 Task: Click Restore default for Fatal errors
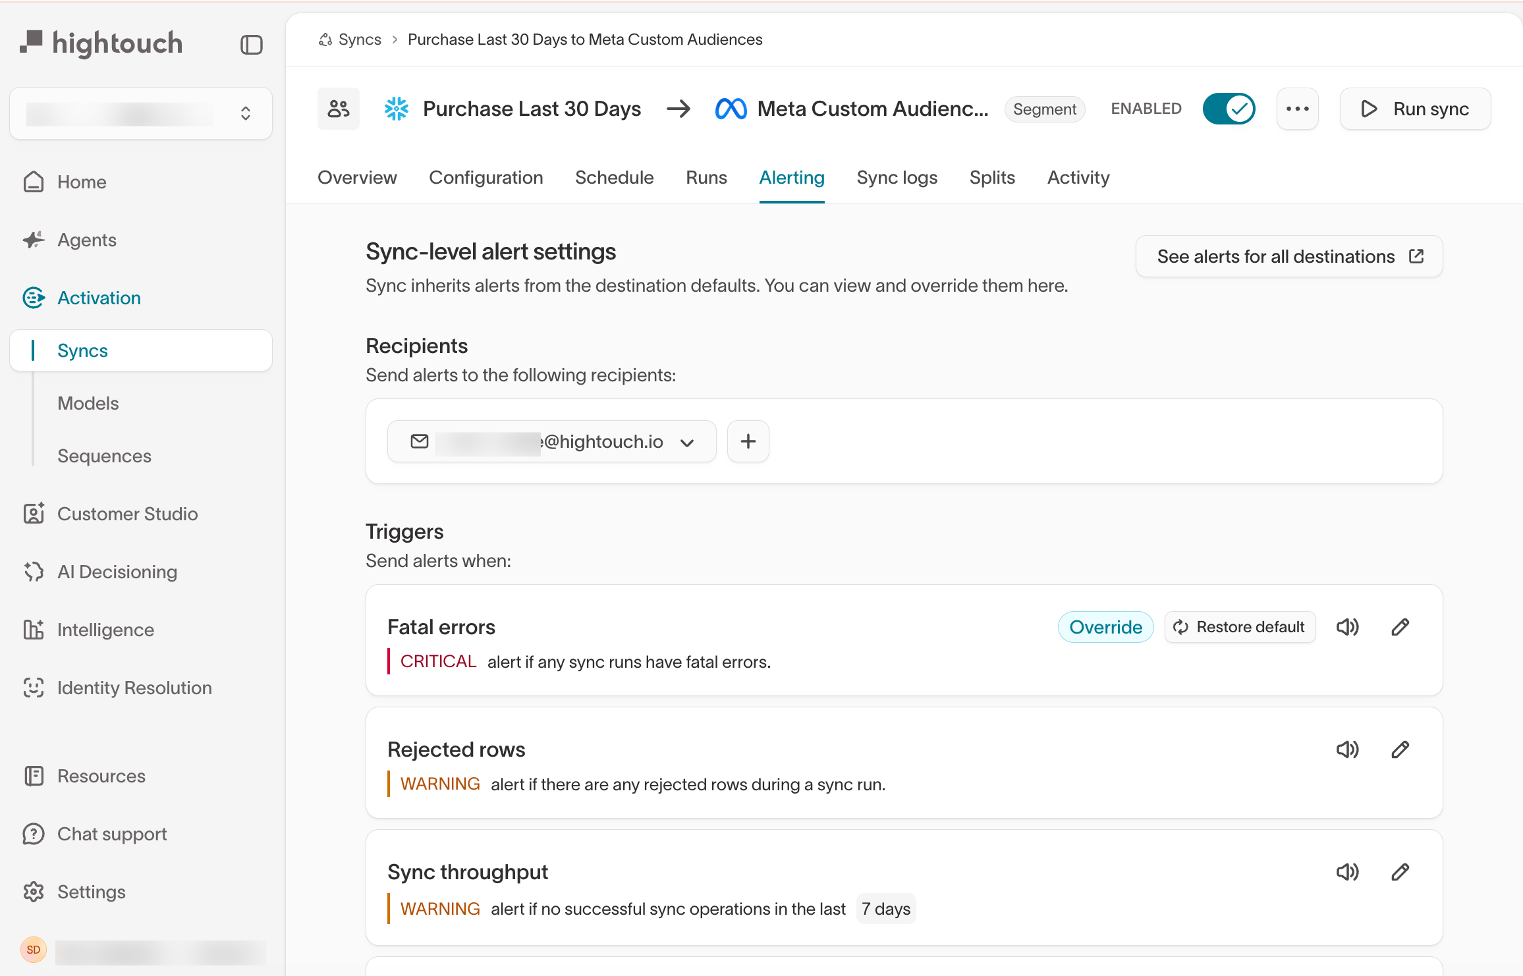pyautogui.click(x=1240, y=627)
